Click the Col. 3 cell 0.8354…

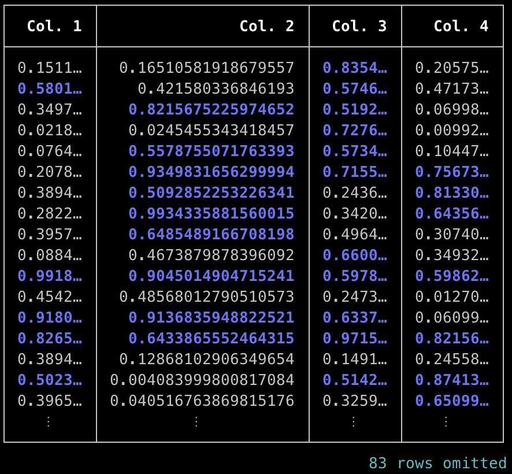click(x=355, y=68)
